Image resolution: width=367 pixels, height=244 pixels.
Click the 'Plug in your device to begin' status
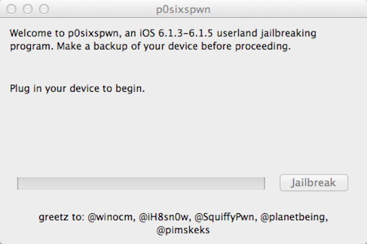coord(77,89)
